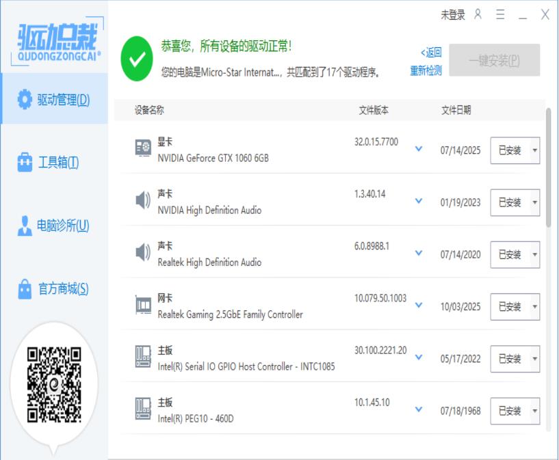Click the user account icon
The image size is (559, 460).
[x=478, y=14]
